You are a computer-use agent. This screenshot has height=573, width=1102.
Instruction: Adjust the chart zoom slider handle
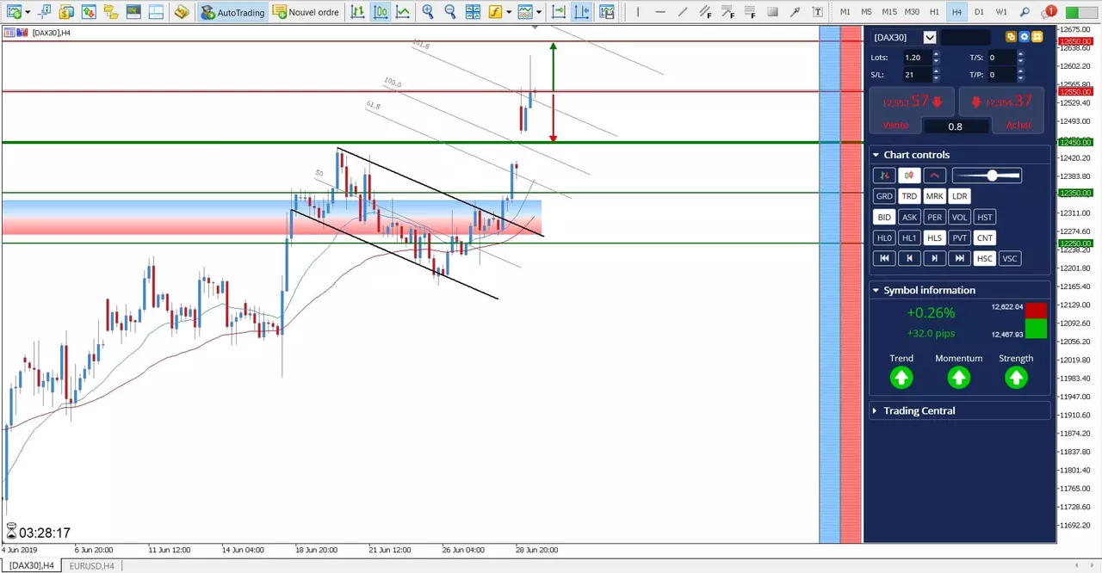(992, 176)
